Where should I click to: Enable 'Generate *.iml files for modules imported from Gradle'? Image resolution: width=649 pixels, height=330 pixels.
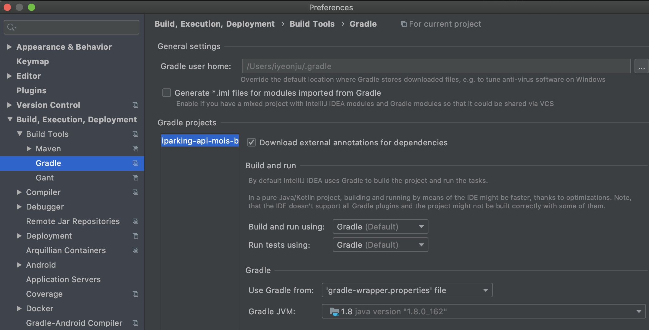(167, 93)
